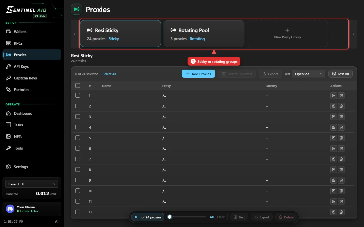
Task: Open the OpenSea test target dropdown
Action: point(309,74)
